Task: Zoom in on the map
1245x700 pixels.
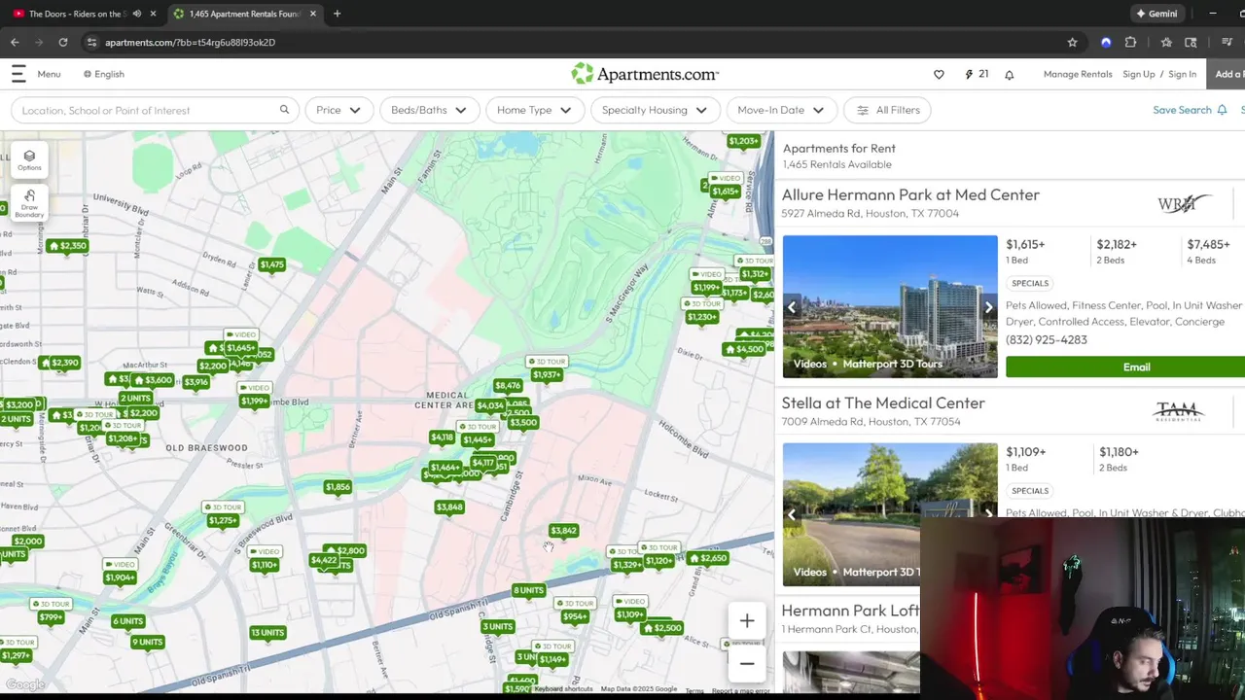Action: click(x=747, y=620)
